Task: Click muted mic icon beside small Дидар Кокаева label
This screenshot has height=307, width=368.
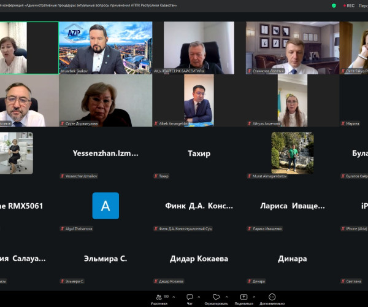Action: (x=156, y=281)
